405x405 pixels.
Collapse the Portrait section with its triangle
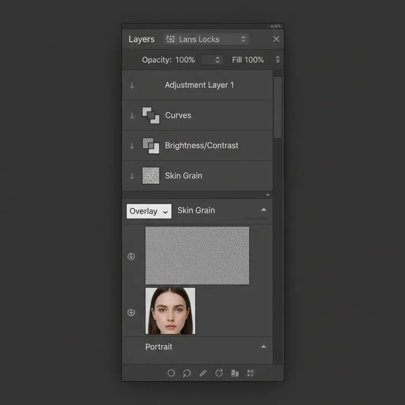(263, 347)
